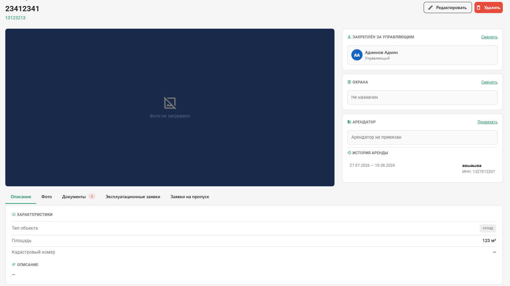Click the shield icon beside ОХРАНА
510x286 pixels.
(x=349, y=82)
